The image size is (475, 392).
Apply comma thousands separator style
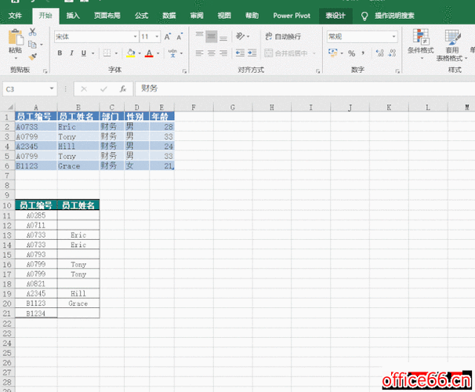tap(363, 53)
